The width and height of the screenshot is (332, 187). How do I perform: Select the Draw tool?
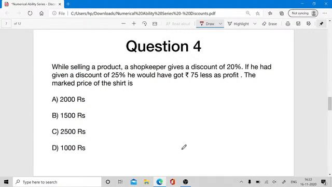click(207, 24)
